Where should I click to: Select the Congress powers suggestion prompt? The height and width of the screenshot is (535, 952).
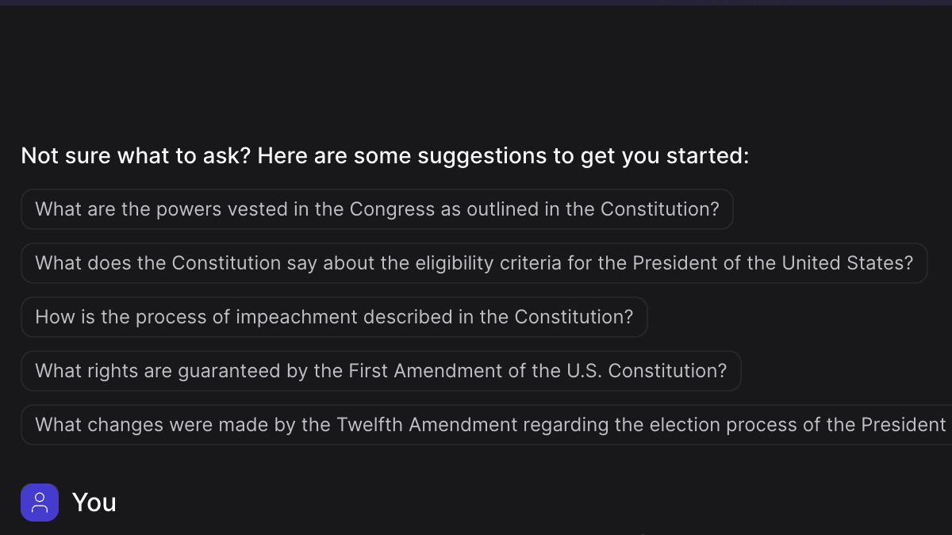[377, 209]
